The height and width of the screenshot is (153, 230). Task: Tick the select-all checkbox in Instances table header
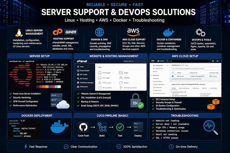coord(172,73)
